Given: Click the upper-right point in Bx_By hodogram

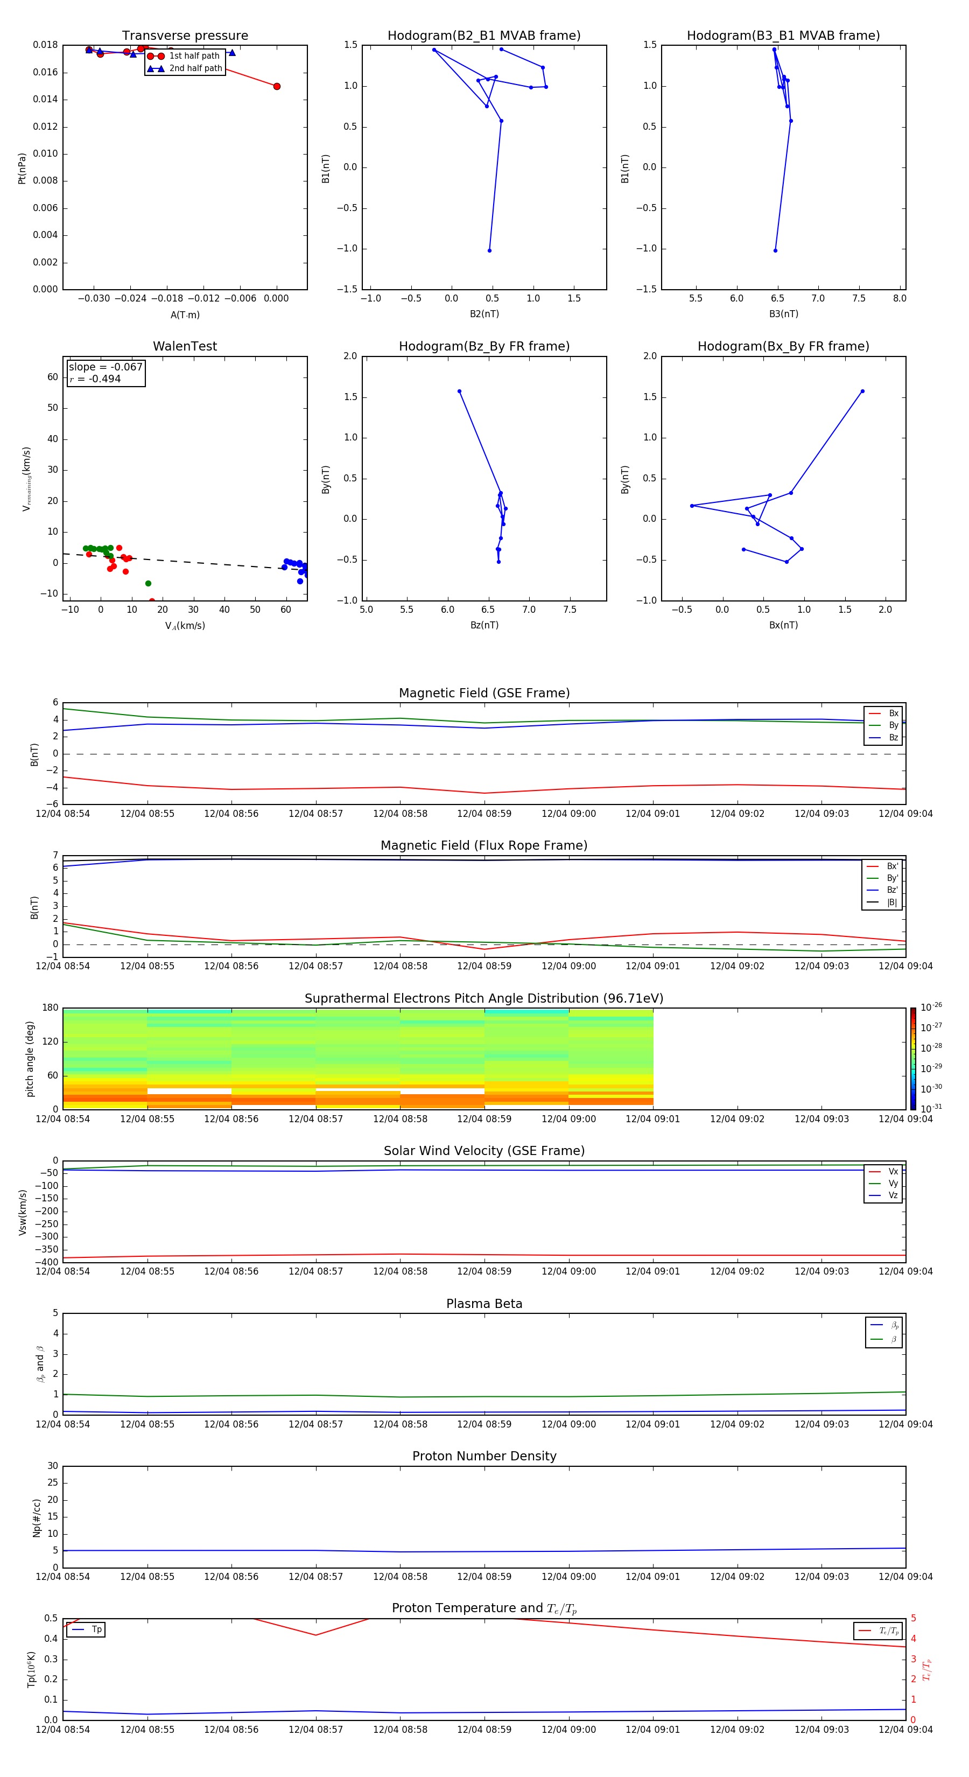Looking at the screenshot, I should [x=862, y=391].
